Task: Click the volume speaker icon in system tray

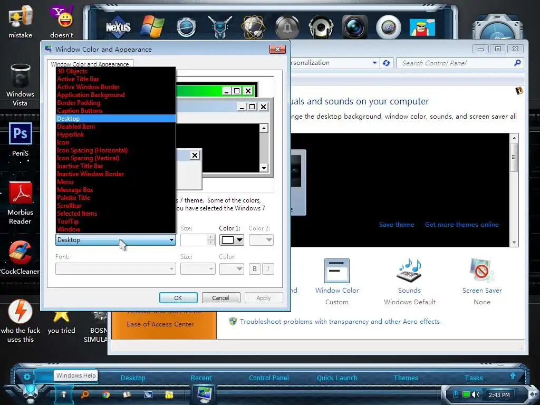Action: [x=476, y=394]
